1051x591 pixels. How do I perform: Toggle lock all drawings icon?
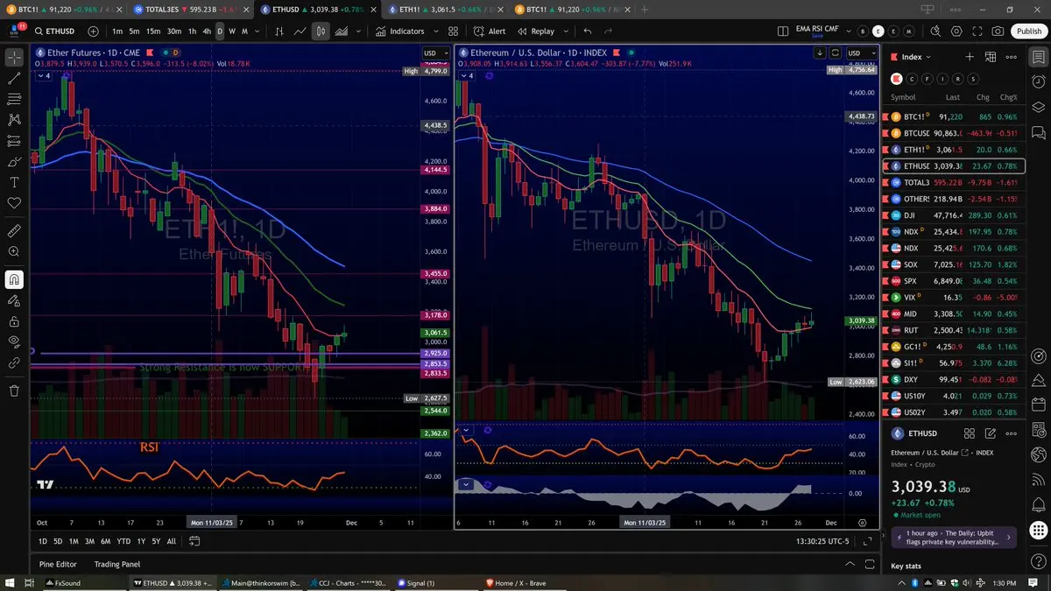[14, 321]
